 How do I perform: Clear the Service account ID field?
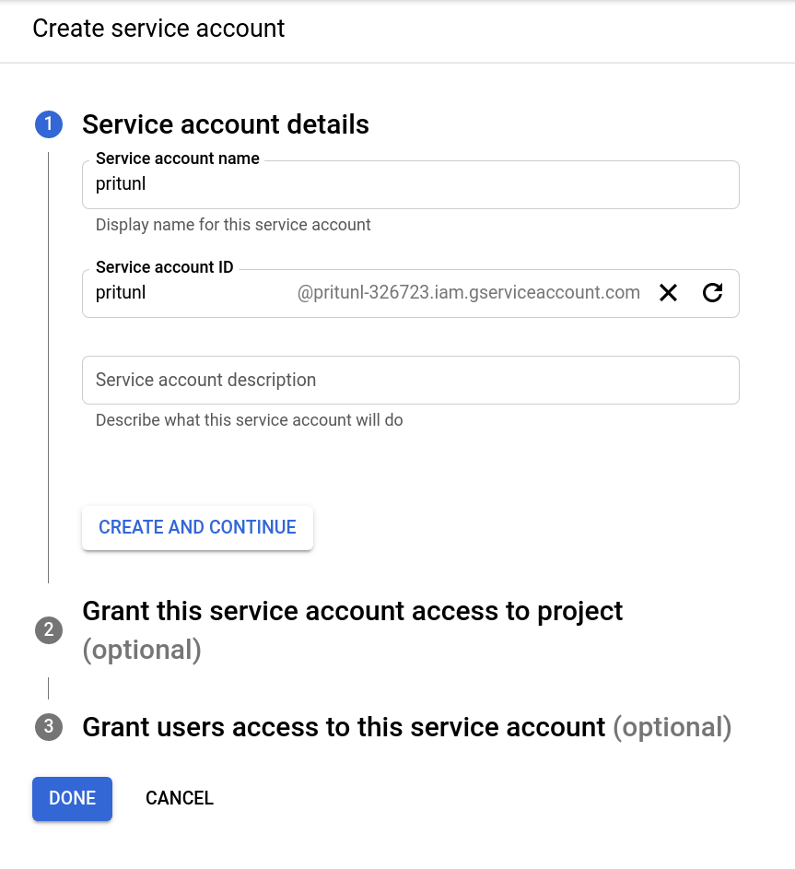669,293
